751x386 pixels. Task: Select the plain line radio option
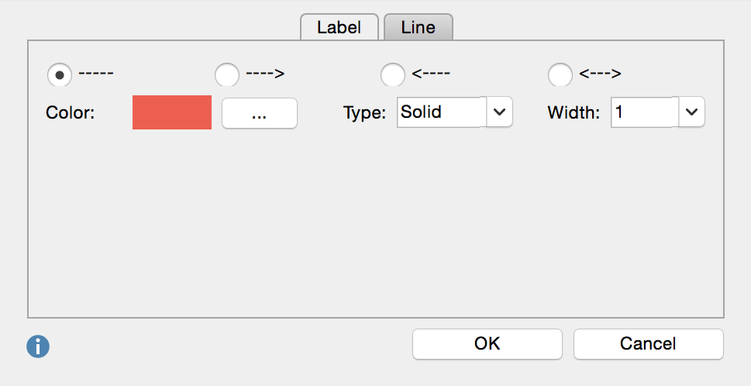click(60, 75)
